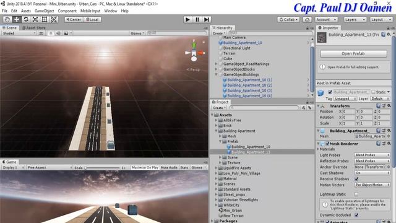Open the Layers dropdown
The height and width of the screenshot is (223, 396).
355,19
